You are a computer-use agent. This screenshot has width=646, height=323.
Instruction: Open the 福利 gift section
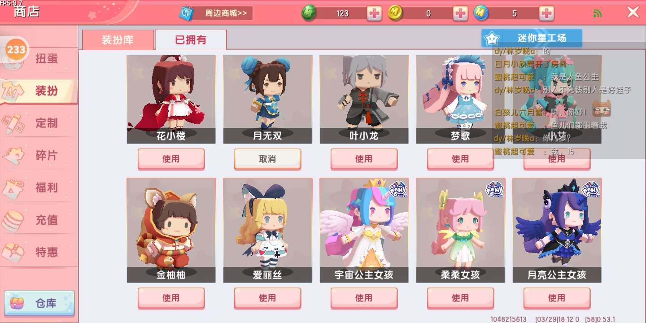click(x=39, y=188)
